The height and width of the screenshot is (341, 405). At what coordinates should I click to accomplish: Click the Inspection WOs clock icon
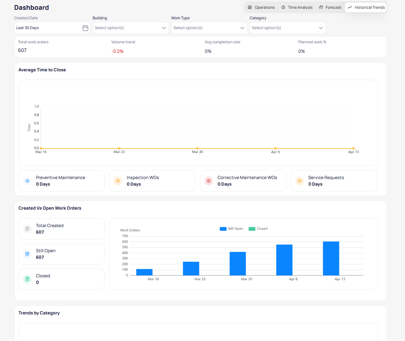coord(118,181)
